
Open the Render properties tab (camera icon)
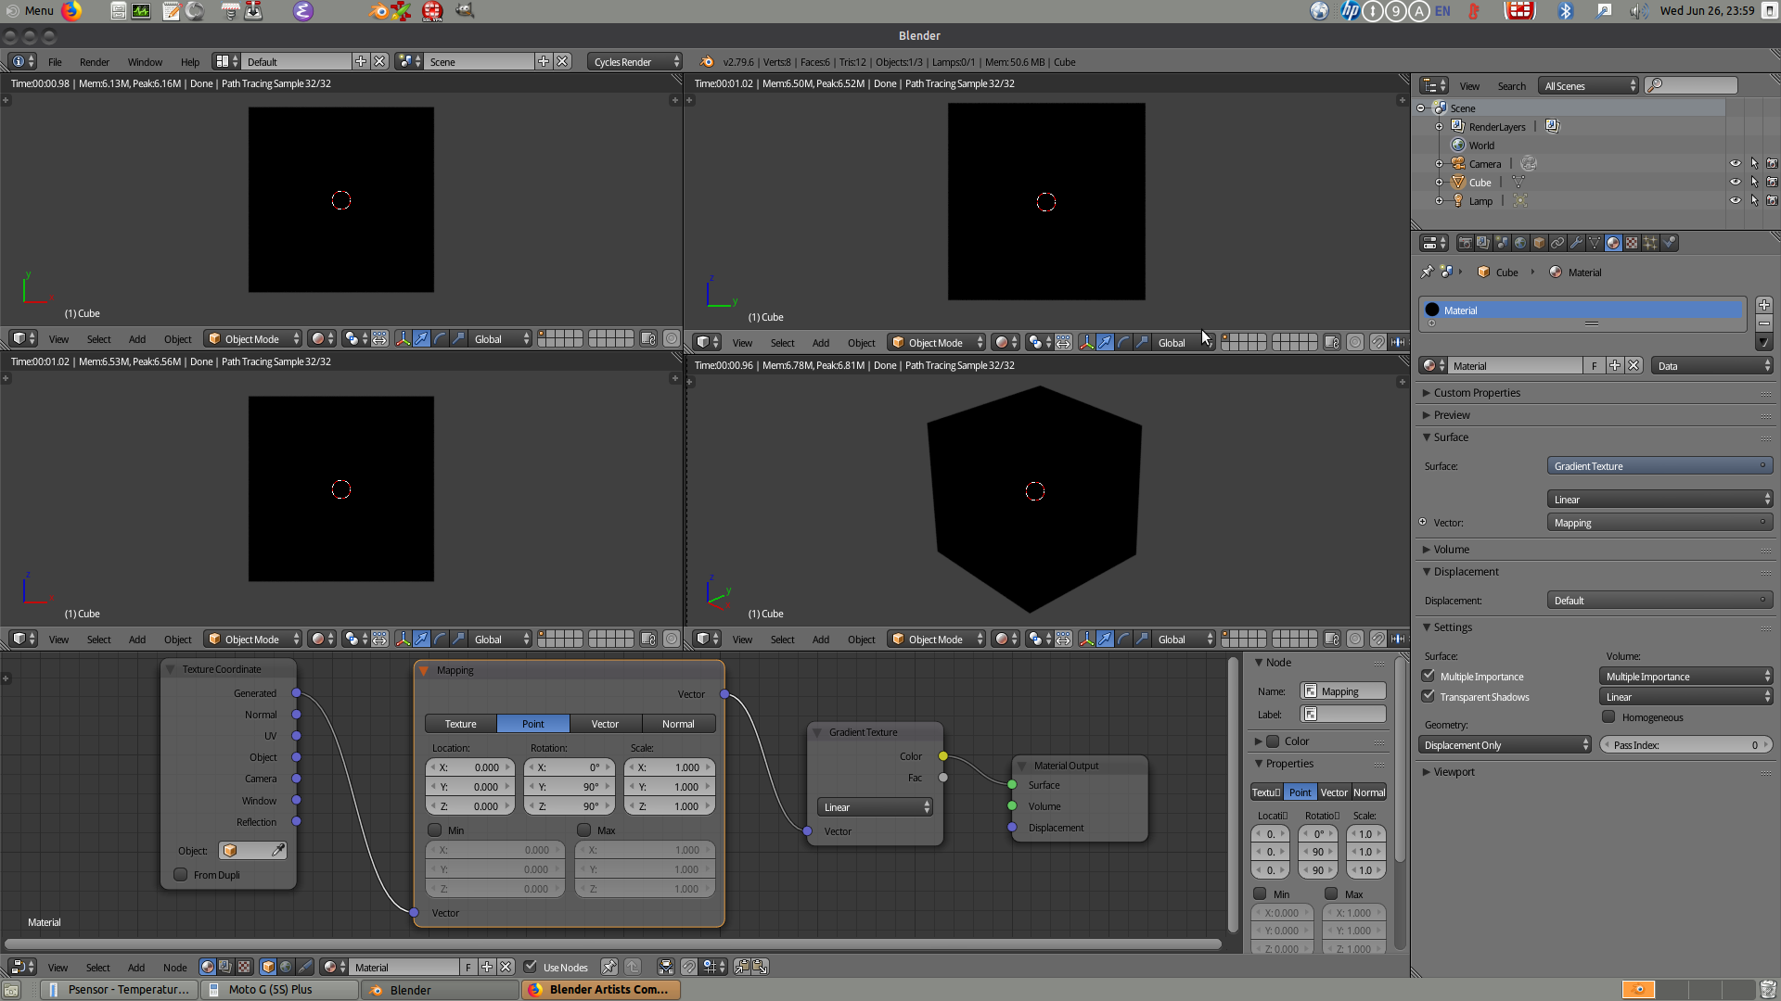1465,243
